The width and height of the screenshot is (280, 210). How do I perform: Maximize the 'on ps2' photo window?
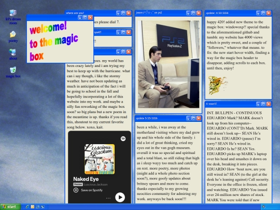point(193,13)
